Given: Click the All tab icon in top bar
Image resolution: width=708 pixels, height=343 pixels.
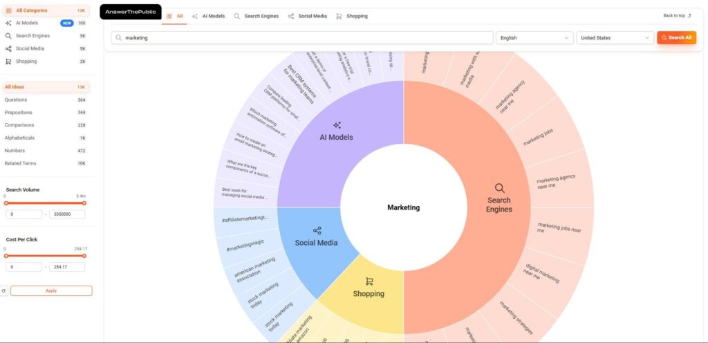Looking at the screenshot, I should click(x=169, y=16).
